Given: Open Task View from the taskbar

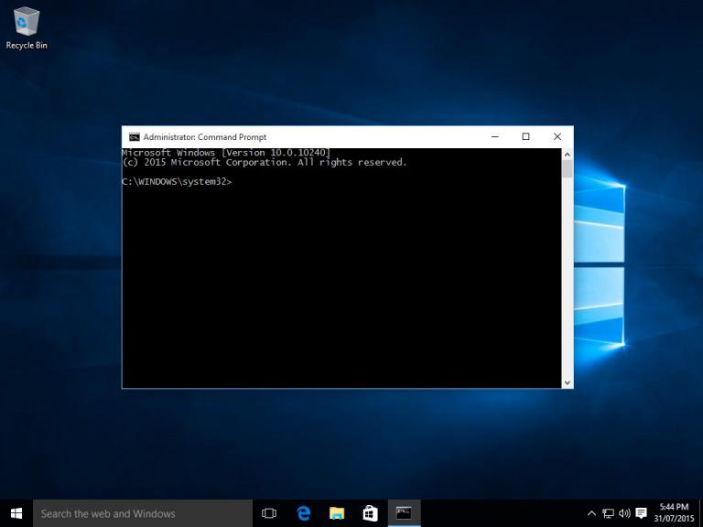Looking at the screenshot, I should click(x=269, y=513).
